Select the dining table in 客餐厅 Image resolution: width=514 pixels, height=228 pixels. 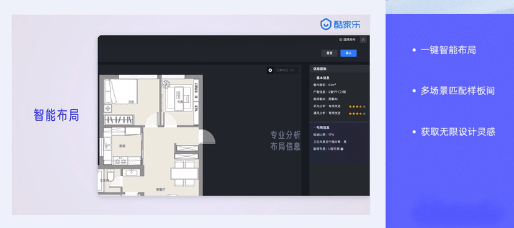pyautogui.click(x=184, y=173)
